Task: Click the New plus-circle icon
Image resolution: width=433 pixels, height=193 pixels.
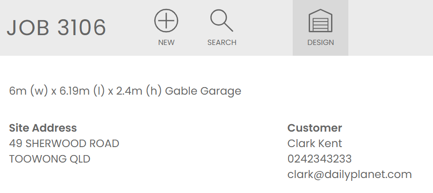Action: [166, 21]
